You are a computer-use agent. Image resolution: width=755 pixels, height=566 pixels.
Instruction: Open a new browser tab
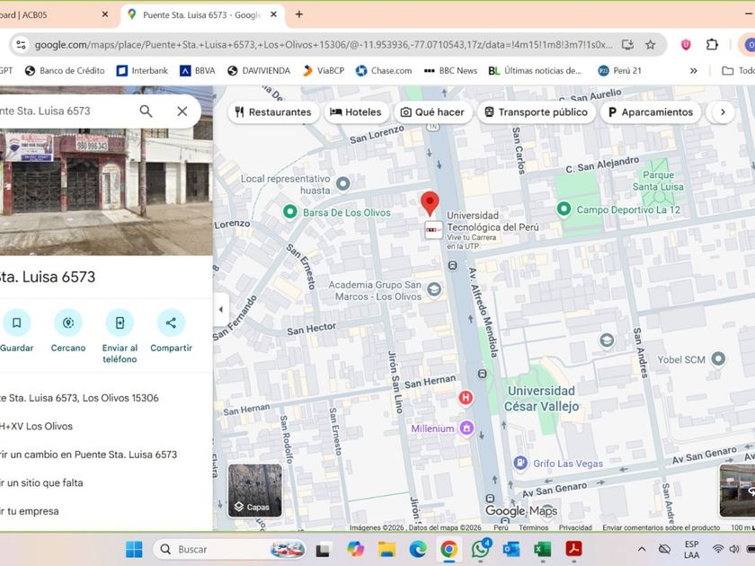tap(299, 14)
